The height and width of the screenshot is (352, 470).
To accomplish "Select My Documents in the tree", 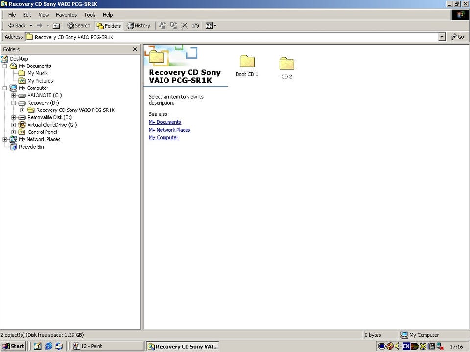I will click(x=35, y=66).
